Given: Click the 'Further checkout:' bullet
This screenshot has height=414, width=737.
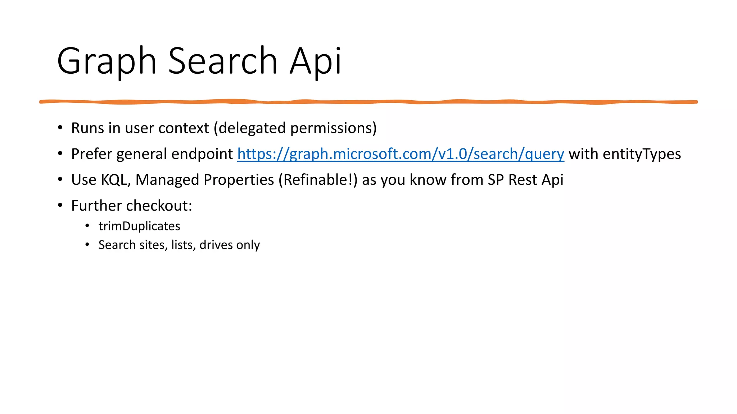Looking at the screenshot, I should (131, 206).
